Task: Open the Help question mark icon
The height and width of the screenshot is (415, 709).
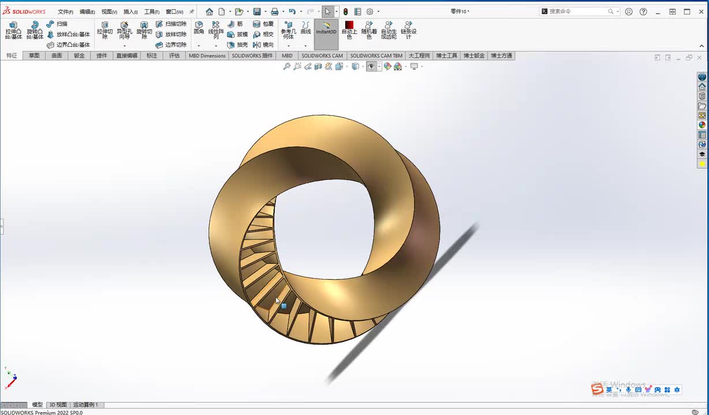Action: coord(643,12)
